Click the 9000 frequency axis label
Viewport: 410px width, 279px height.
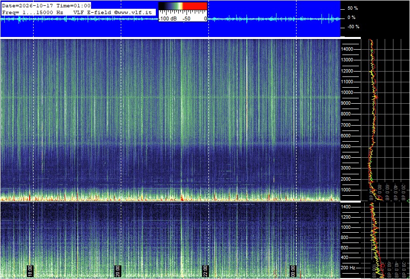(x=346, y=103)
